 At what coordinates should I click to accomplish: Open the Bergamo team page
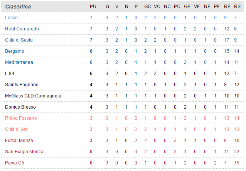click(15, 51)
